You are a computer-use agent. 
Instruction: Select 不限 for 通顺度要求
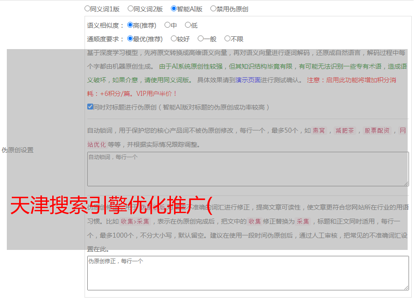coord(227,39)
